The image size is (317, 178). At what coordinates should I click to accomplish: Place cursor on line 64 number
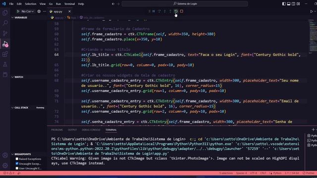tap(56, 55)
